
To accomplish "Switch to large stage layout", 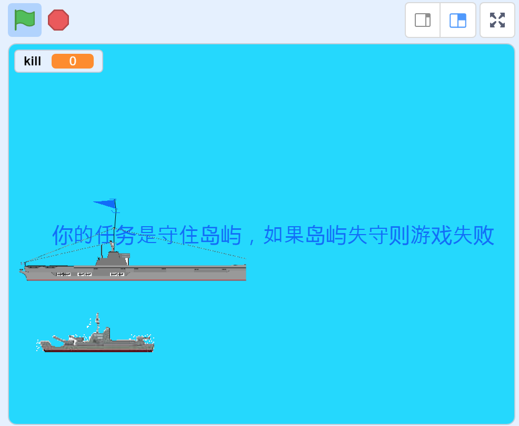I will pyautogui.click(x=458, y=20).
